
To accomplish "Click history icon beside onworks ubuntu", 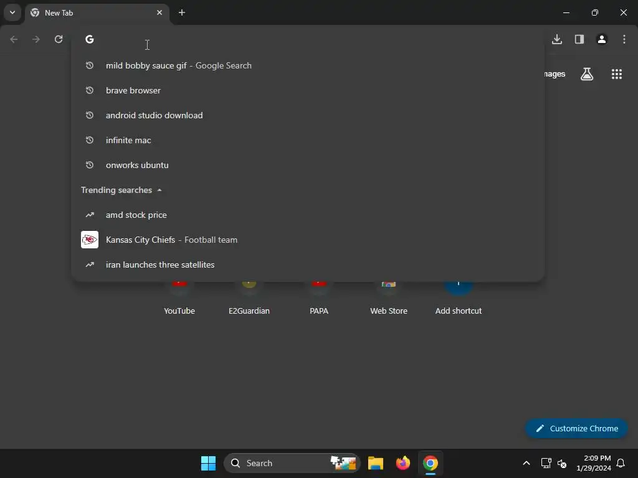I will click(x=90, y=165).
